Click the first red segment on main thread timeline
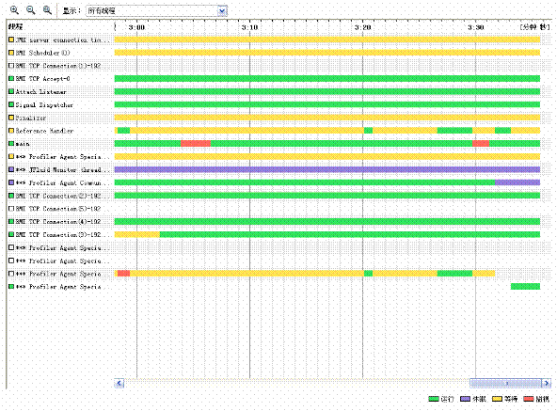The image size is (557, 411). (196, 144)
